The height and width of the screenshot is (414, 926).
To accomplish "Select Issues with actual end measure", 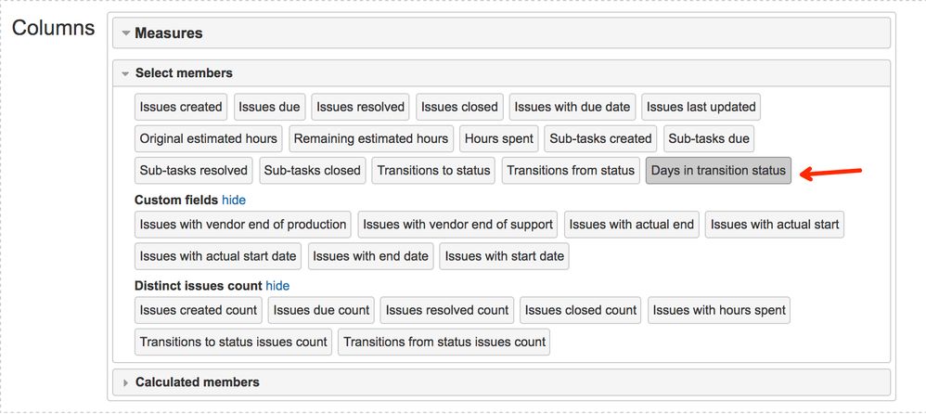I will tap(631, 225).
